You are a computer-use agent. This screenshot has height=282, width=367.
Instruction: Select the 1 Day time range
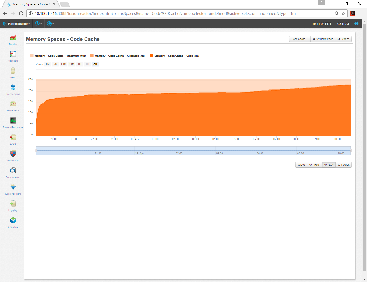point(329,165)
